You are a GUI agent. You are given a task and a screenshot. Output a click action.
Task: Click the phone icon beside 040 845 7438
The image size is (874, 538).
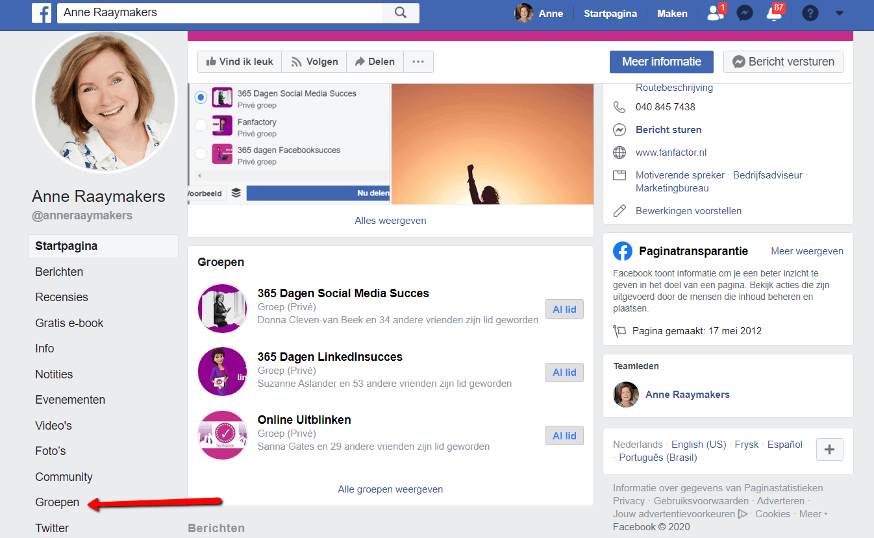[x=619, y=107]
